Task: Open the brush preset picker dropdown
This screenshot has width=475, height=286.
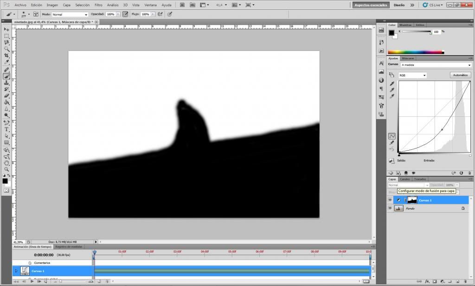Action: pos(29,14)
